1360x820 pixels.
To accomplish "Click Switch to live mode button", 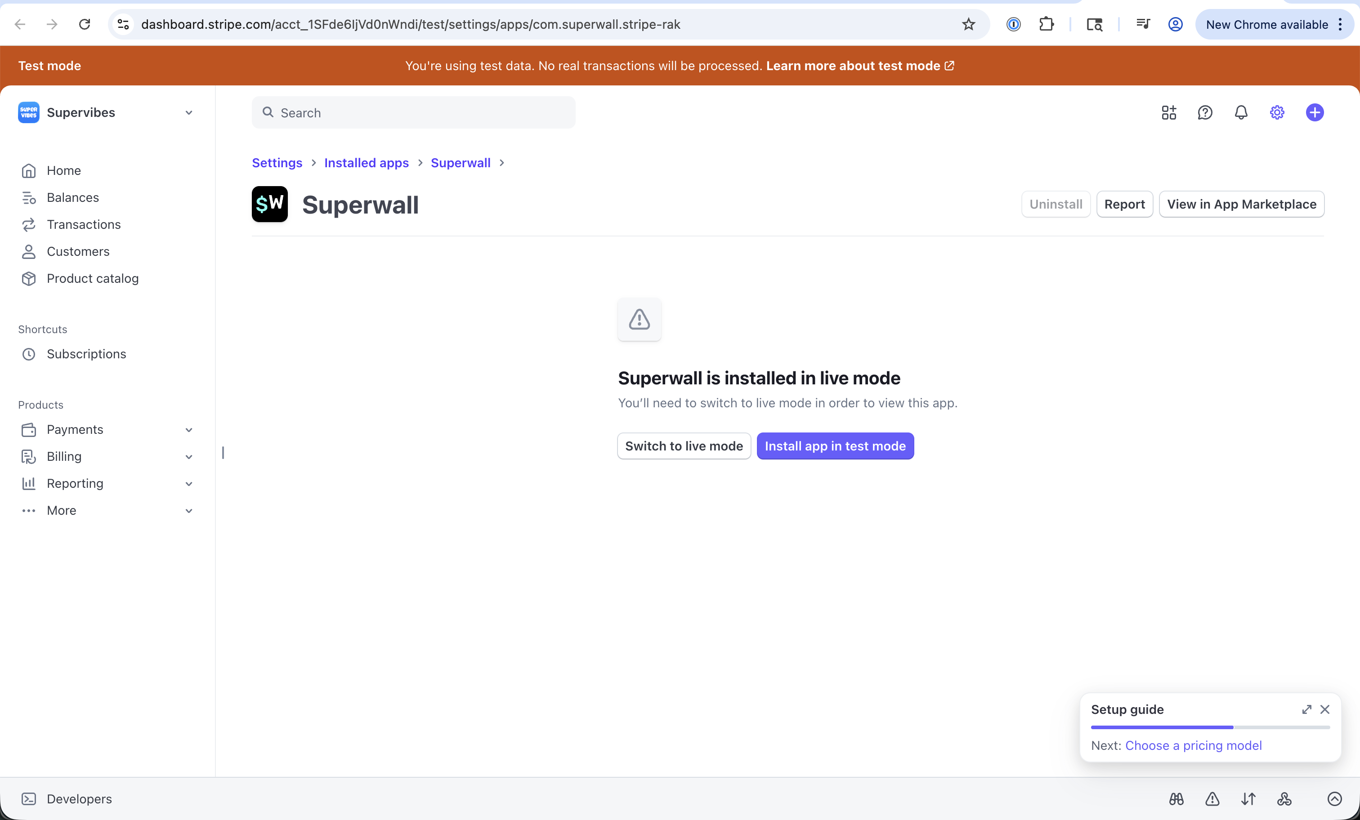I will coord(683,446).
